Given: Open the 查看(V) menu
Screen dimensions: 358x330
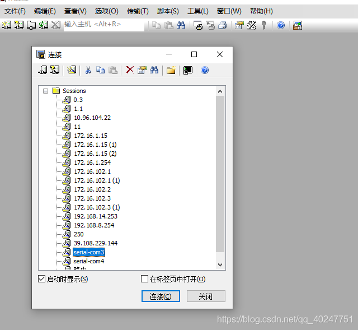Looking at the screenshot, I should click(x=76, y=11).
